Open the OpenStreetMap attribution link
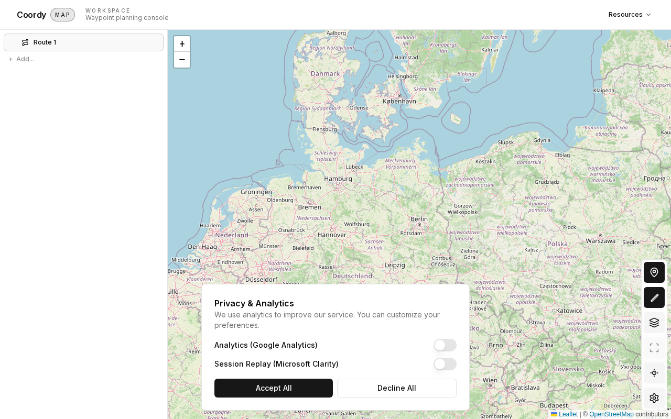The height and width of the screenshot is (419, 671). tap(611, 414)
